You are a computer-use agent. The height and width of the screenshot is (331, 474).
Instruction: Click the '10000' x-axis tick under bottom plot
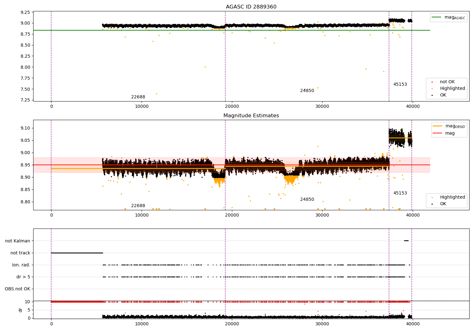point(142,324)
